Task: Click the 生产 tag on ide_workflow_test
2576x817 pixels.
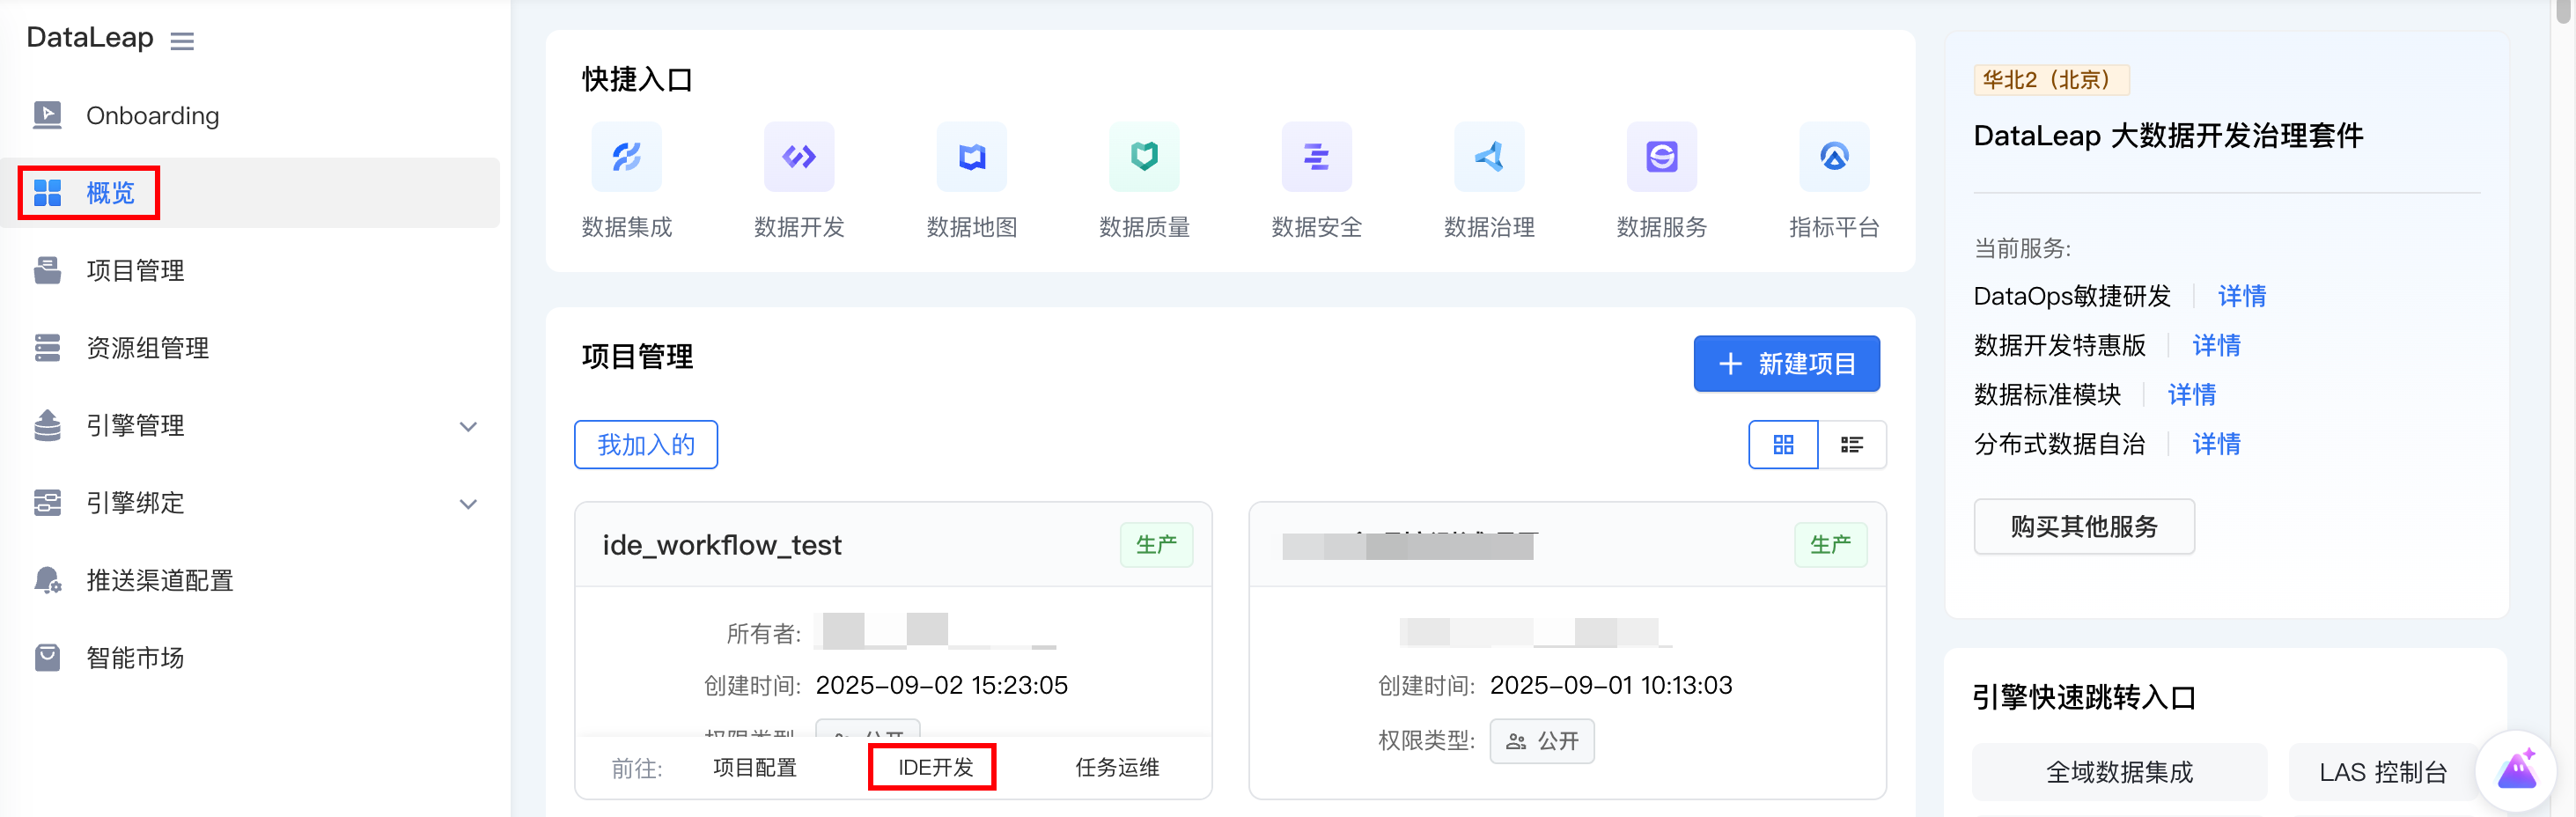Action: pos(1156,545)
